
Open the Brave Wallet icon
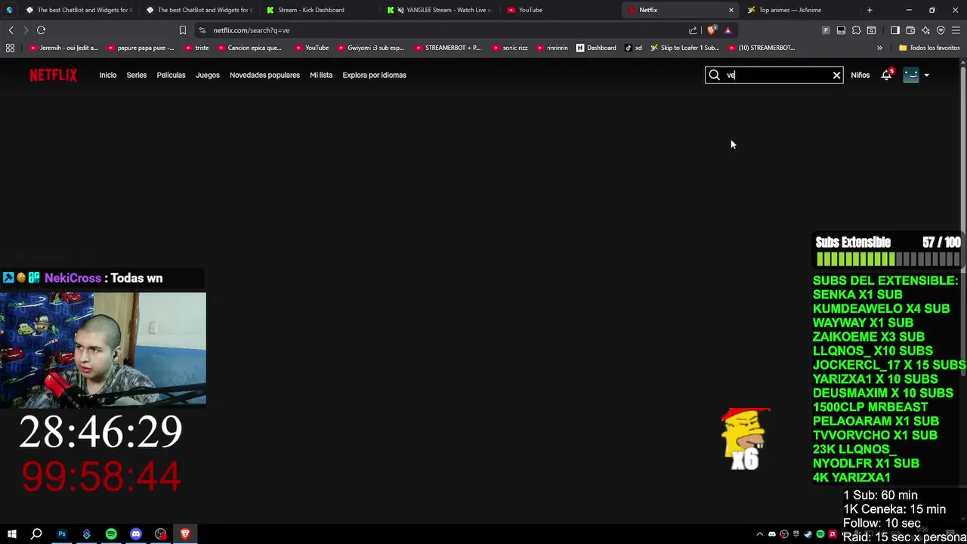click(x=910, y=30)
